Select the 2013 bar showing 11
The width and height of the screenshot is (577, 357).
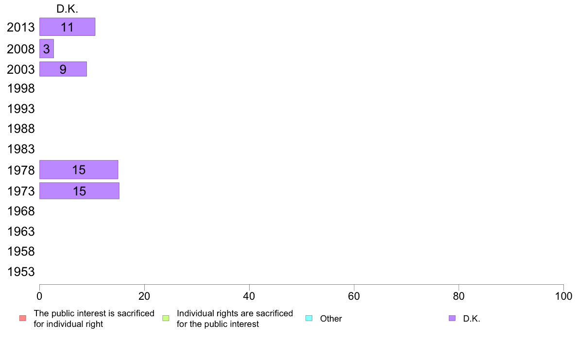click(x=68, y=27)
